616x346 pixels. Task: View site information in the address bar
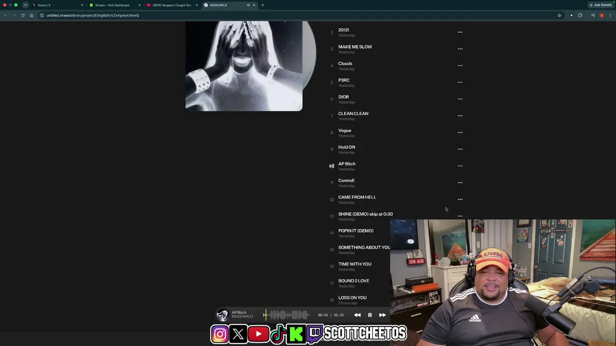click(42, 15)
